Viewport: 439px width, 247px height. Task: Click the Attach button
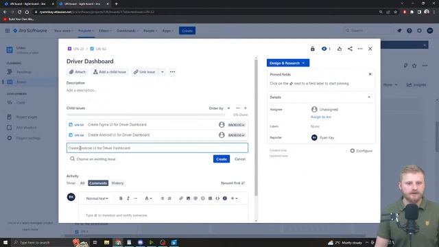pos(78,72)
